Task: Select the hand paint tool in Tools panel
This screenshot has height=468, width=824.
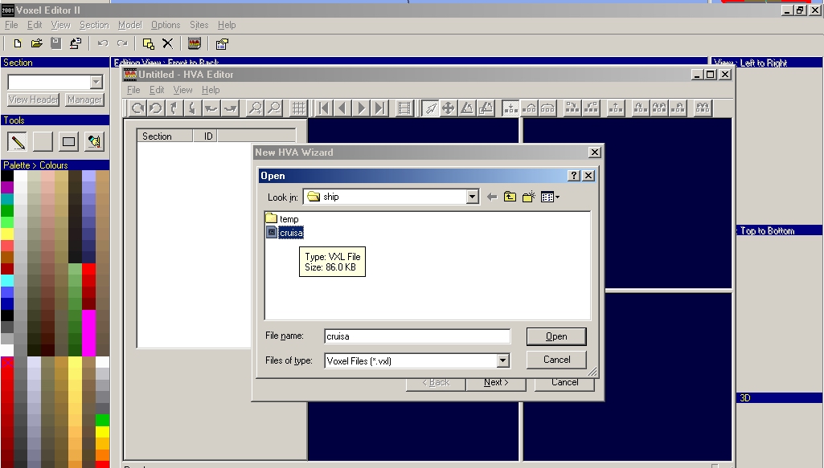Action: pyautogui.click(x=94, y=141)
